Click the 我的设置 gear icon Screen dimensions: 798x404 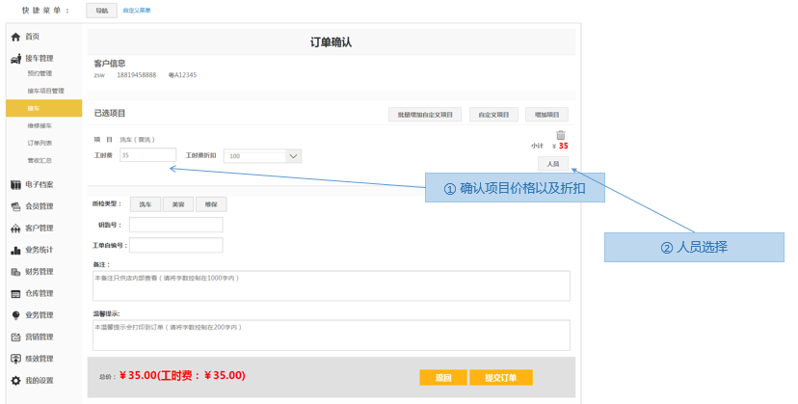pos(15,381)
